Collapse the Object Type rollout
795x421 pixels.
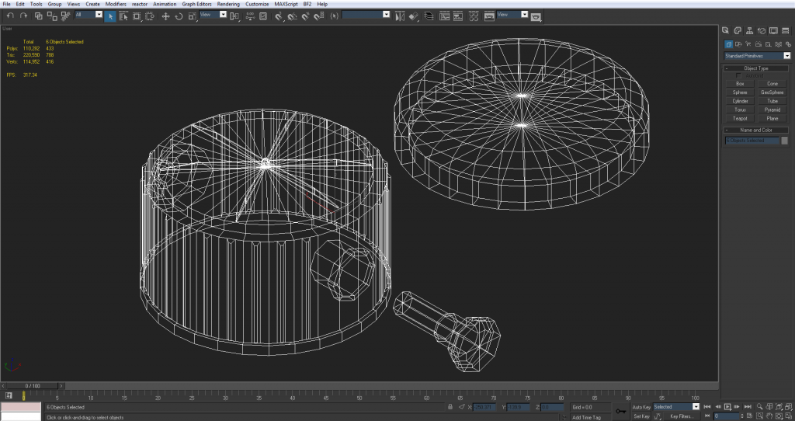(756, 68)
